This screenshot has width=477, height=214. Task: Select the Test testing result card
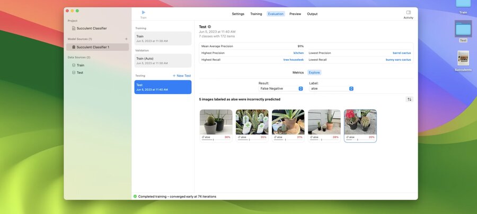coord(163,87)
